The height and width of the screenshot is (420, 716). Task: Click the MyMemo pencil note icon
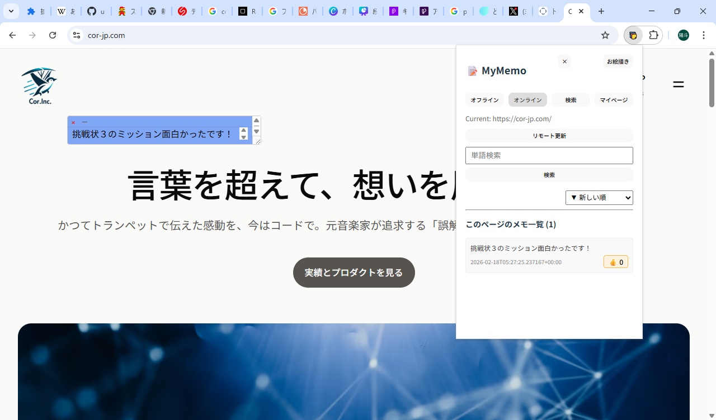[x=473, y=70]
